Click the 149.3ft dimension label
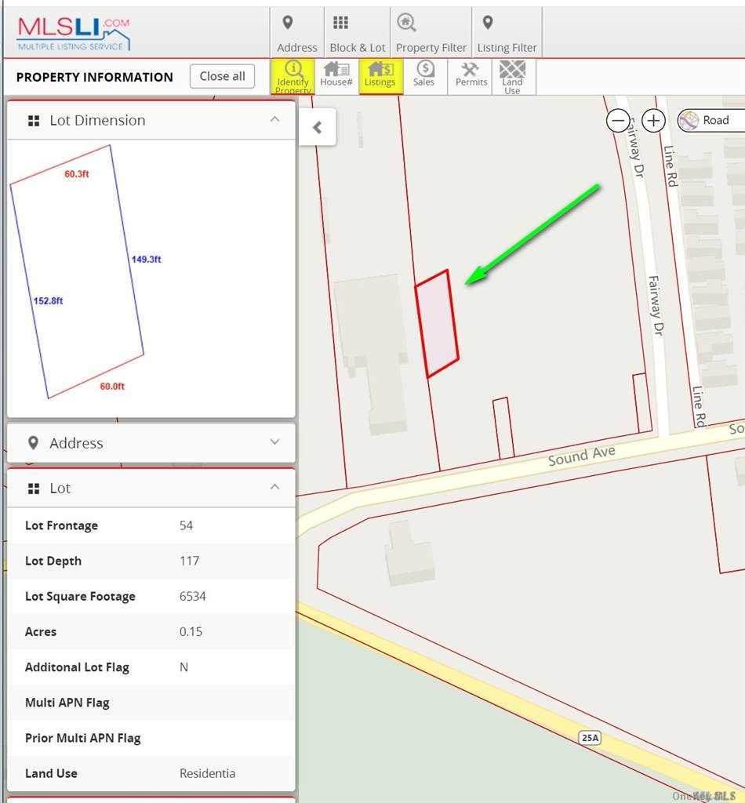This screenshot has height=803, width=745. [147, 259]
